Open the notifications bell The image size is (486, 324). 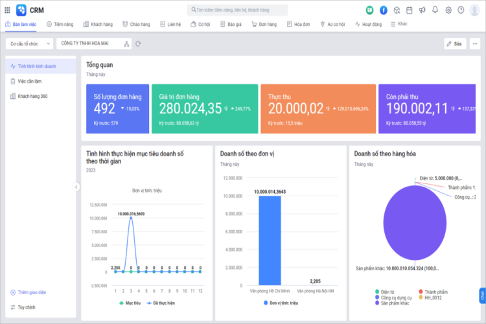pos(435,10)
